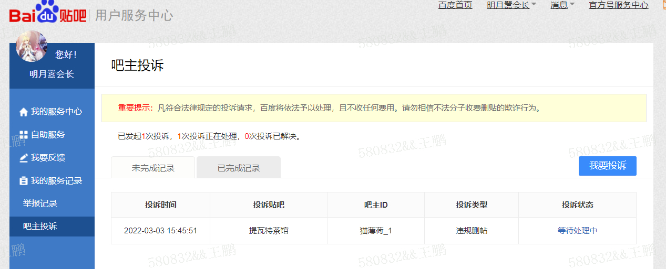Expand the 明月罯会长 dropdown arrow
Screen dimensions: 666x269
534,5
